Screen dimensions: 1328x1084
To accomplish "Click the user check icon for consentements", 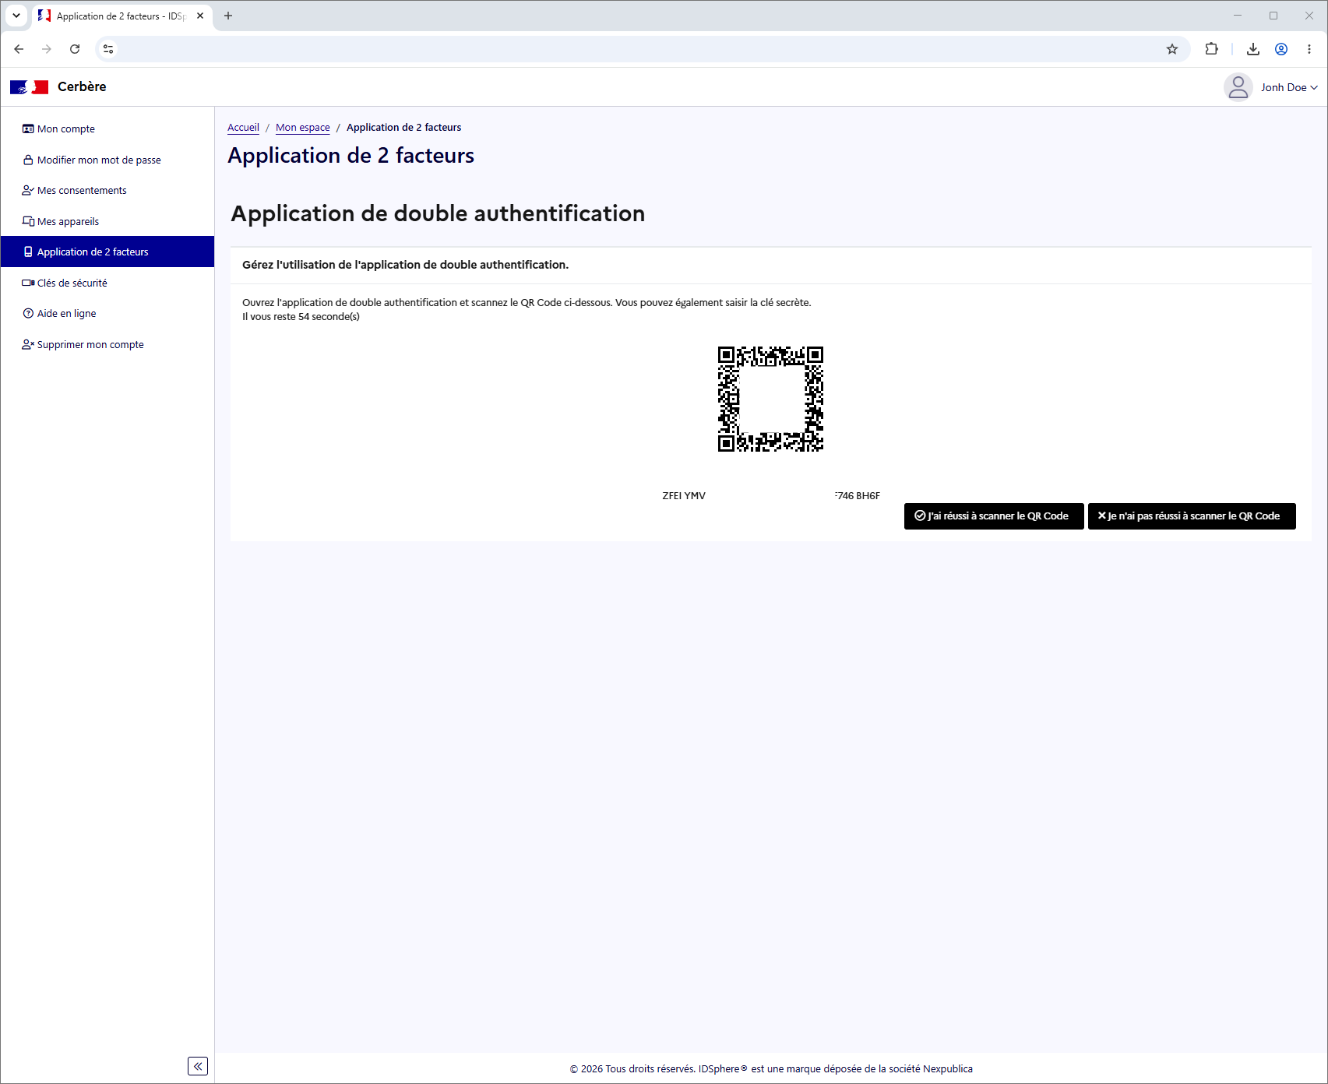I will point(28,190).
